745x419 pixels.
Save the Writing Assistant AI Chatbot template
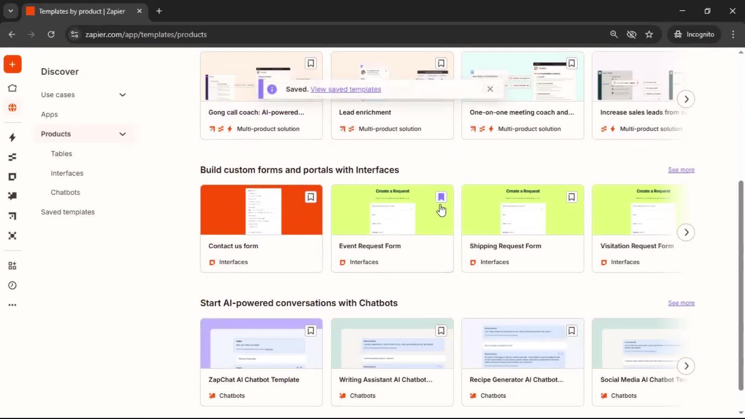click(441, 331)
